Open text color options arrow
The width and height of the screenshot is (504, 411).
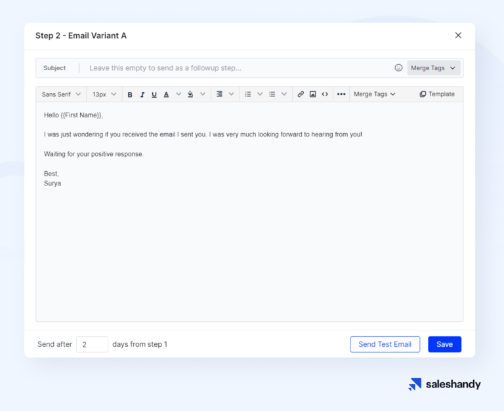178,94
